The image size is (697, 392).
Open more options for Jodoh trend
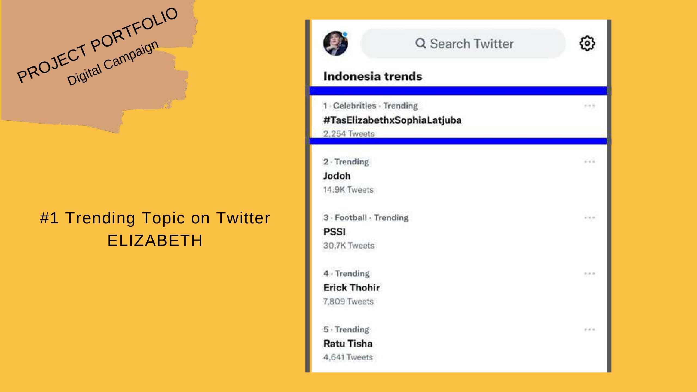coord(589,162)
